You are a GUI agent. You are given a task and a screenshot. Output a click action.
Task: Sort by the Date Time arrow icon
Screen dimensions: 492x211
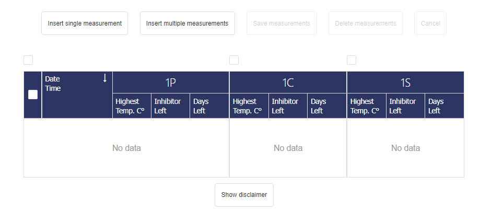[104, 78]
